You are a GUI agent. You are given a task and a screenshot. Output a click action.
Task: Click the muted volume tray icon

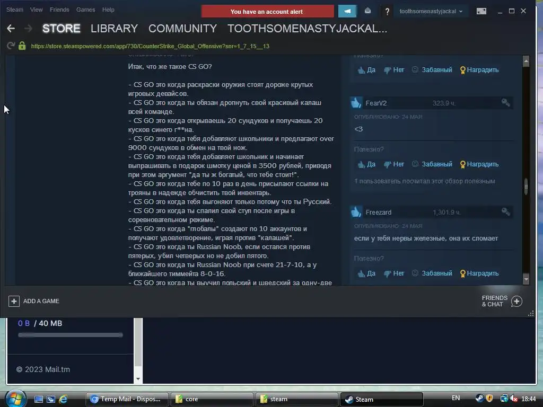(x=514, y=399)
